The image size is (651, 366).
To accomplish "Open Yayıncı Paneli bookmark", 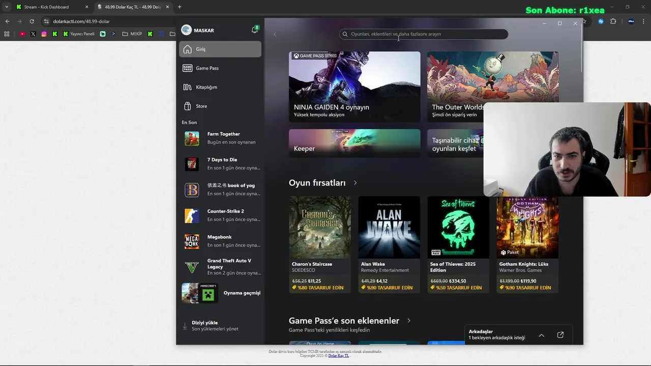I will coord(79,34).
